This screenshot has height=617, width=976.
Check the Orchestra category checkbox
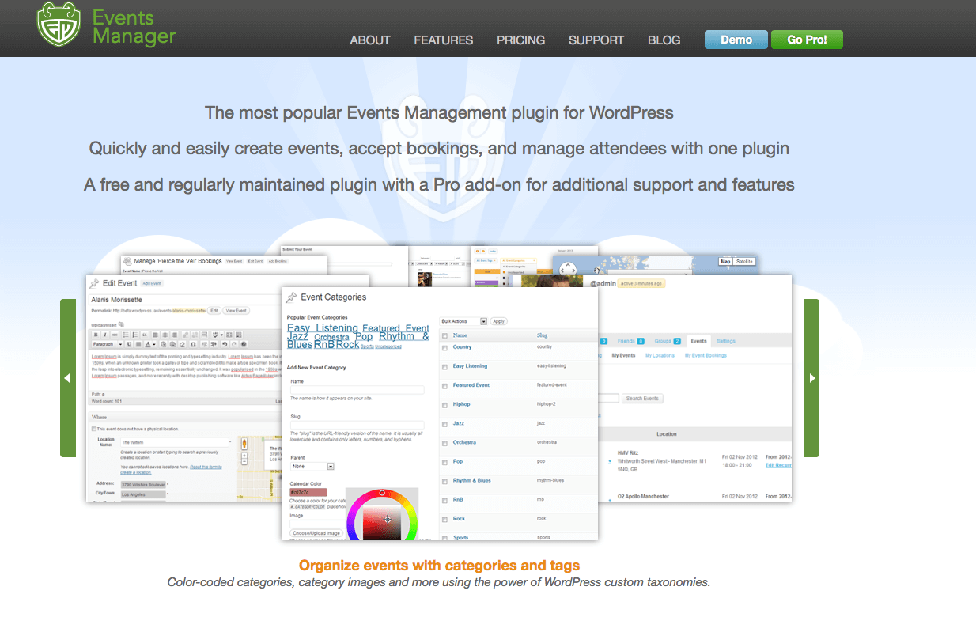click(x=444, y=443)
